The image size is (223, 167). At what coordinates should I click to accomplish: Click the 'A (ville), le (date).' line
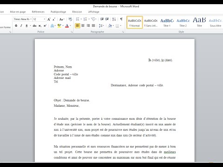(161, 60)
